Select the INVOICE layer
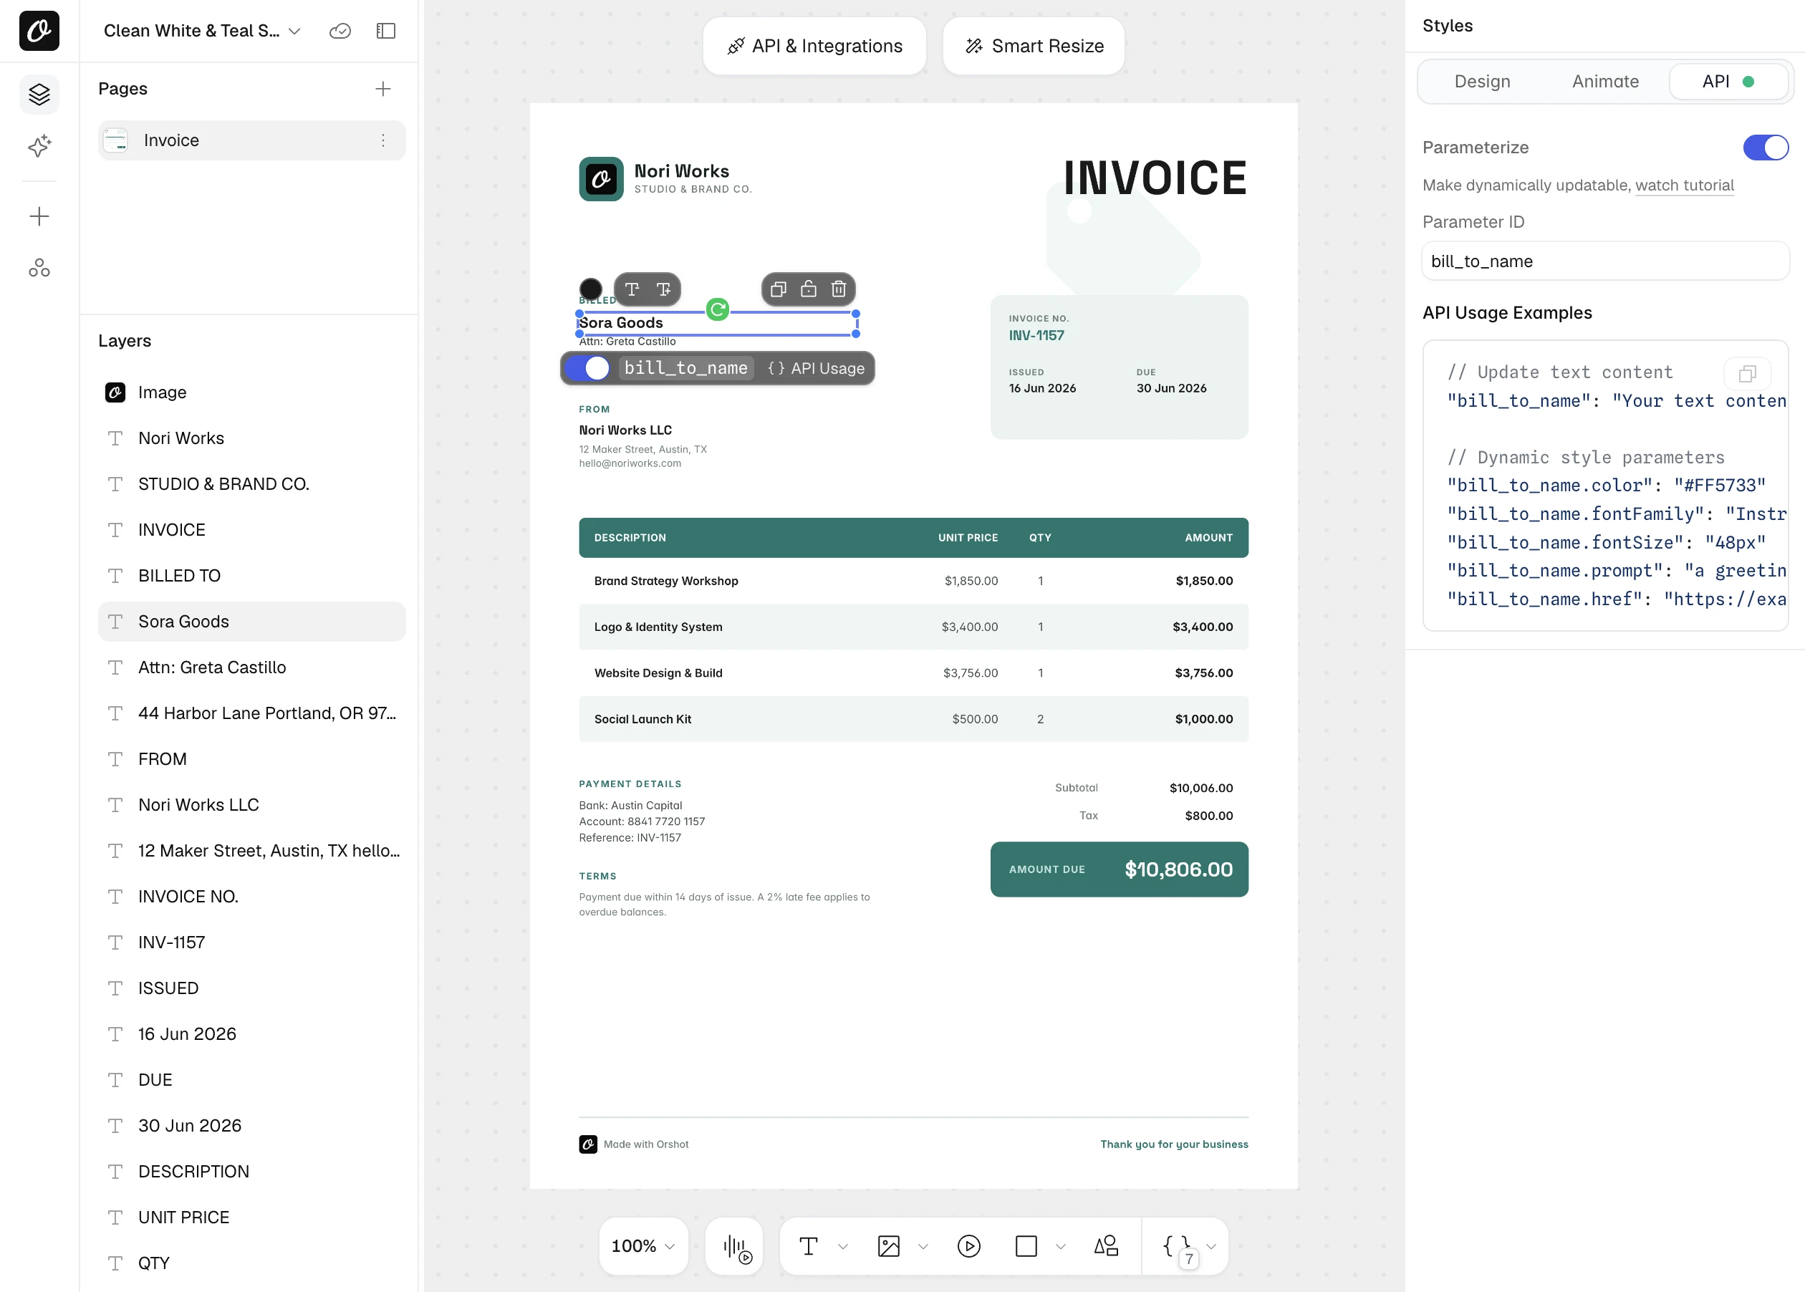The height and width of the screenshot is (1292, 1805). [x=251, y=530]
